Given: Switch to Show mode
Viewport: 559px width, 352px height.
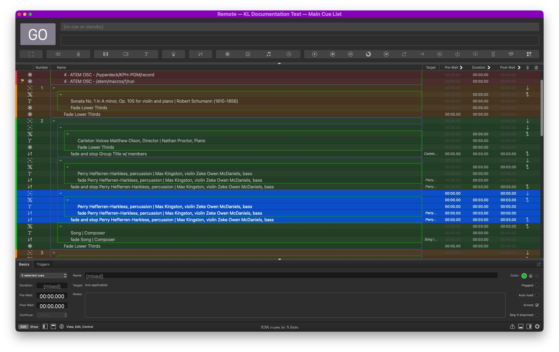Looking at the screenshot, I should click(x=34, y=327).
